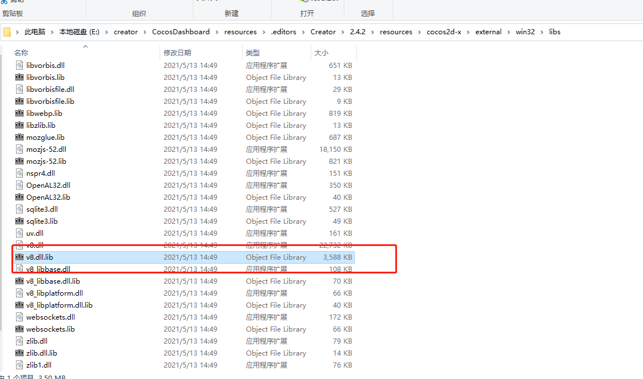
Task: Click the OpenAL32.lib library icon
Action: click(19, 197)
